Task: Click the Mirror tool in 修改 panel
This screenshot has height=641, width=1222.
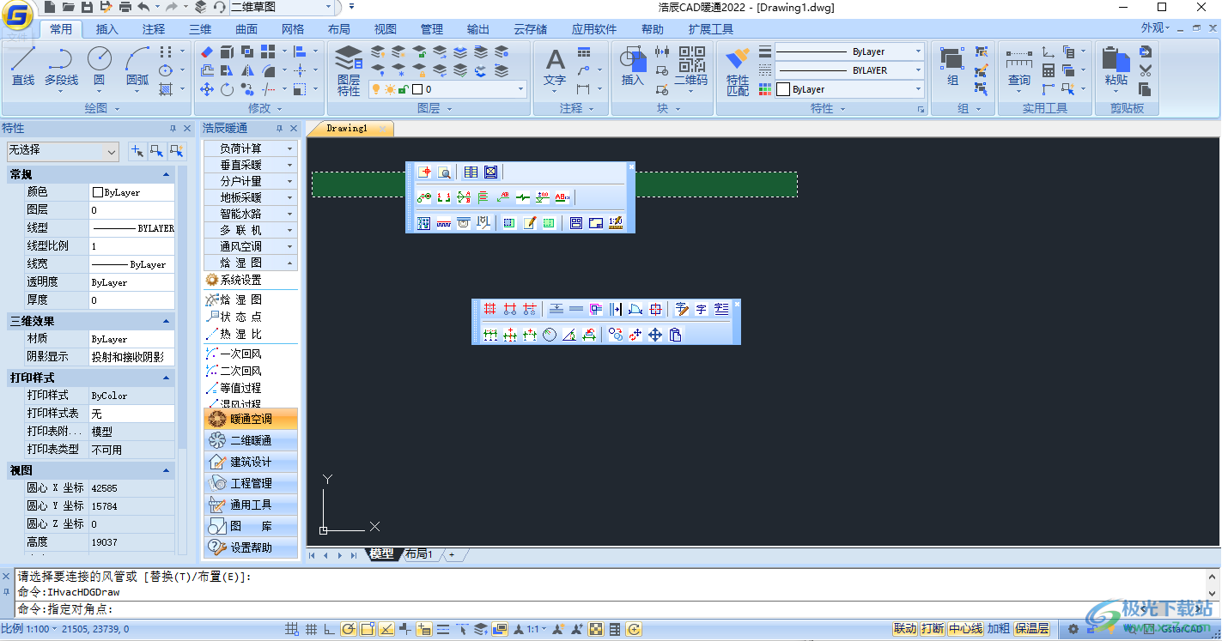Action: click(x=247, y=70)
